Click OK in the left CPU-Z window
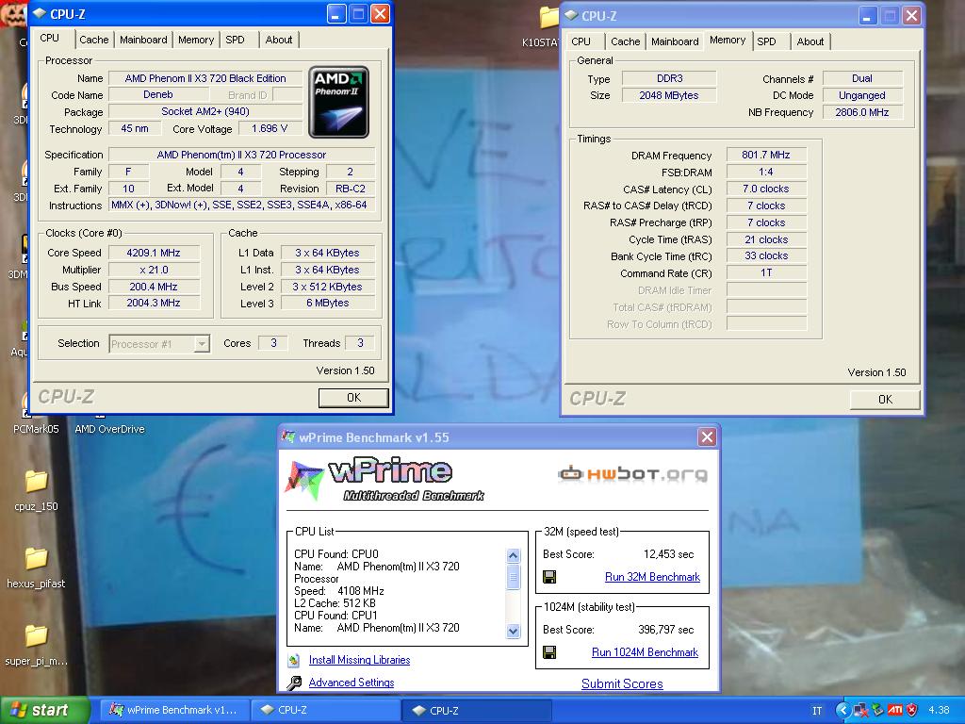This screenshot has height=724, width=965. pos(353,398)
